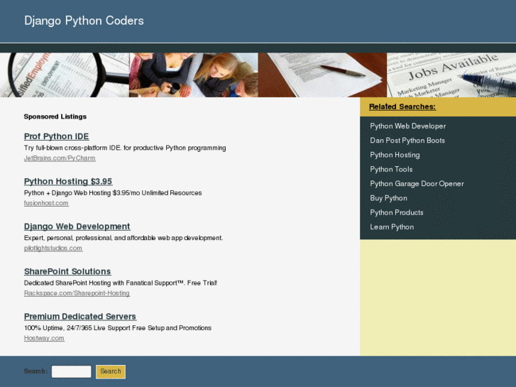Image resolution: width=516 pixels, height=387 pixels.
Task: Select Dan Post Python Boots search
Action: click(x=407, y=141)
